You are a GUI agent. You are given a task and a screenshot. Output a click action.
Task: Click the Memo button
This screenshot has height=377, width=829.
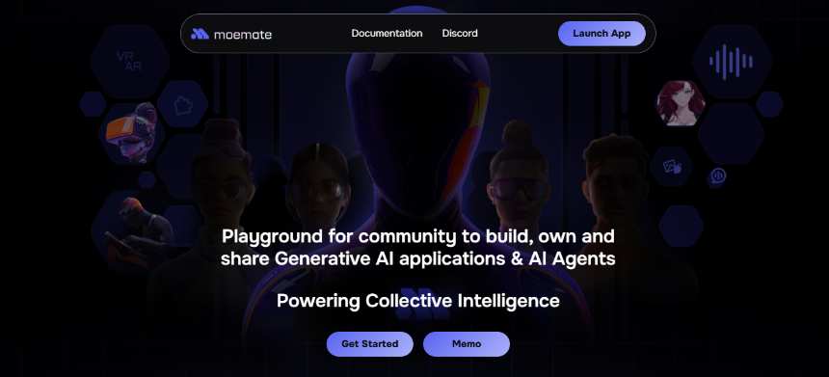467,343
